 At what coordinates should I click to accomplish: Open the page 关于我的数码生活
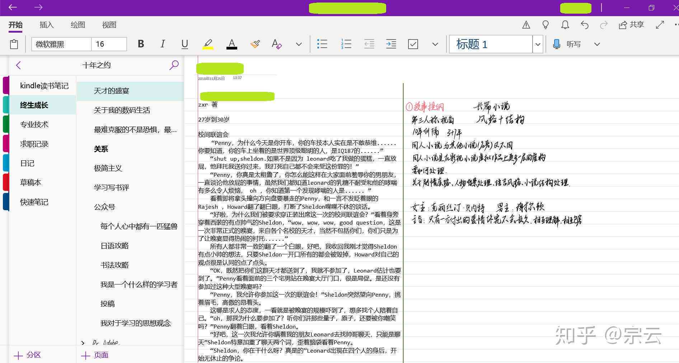click(x=130, y=110)
